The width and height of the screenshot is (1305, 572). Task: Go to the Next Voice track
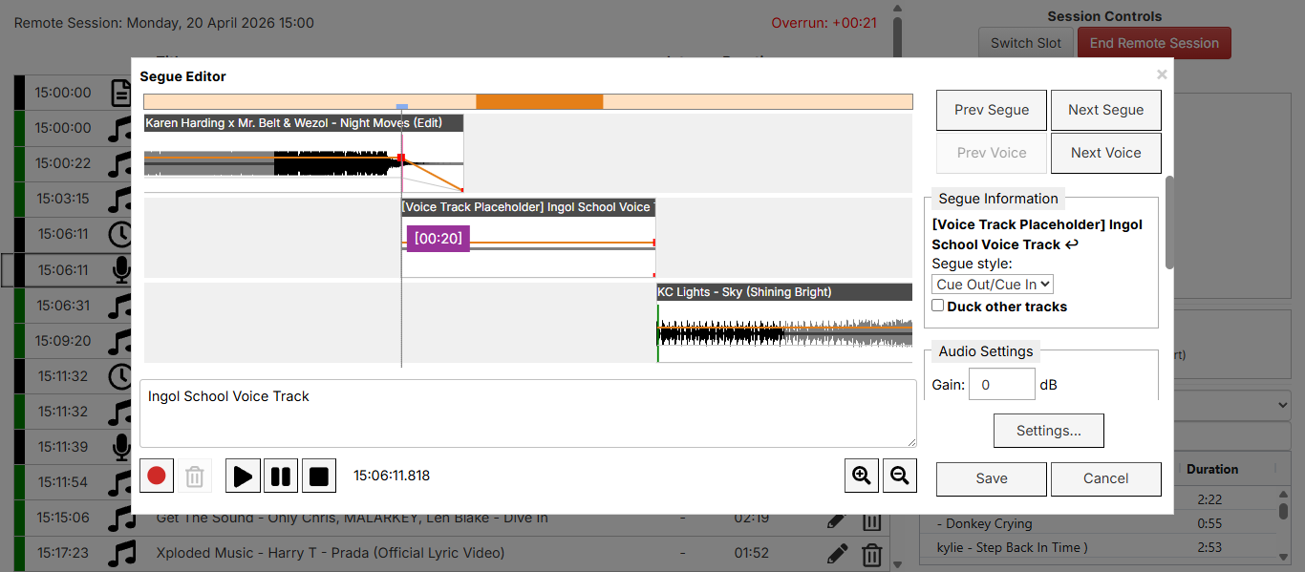click(1105, 153)
